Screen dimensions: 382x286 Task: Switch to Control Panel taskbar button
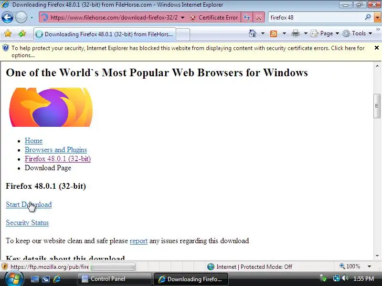click(x=114, y=279)
